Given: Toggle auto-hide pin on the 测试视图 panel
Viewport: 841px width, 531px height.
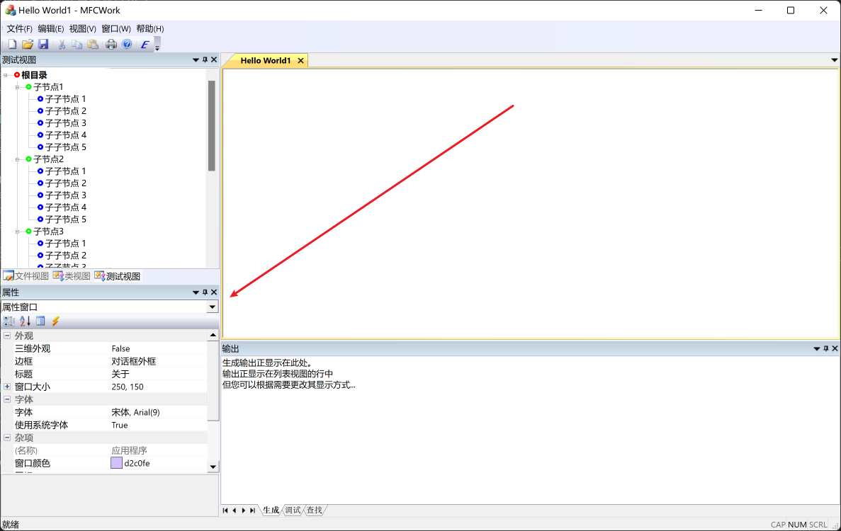Looking at the screenshot, I should tap(204, 59).
